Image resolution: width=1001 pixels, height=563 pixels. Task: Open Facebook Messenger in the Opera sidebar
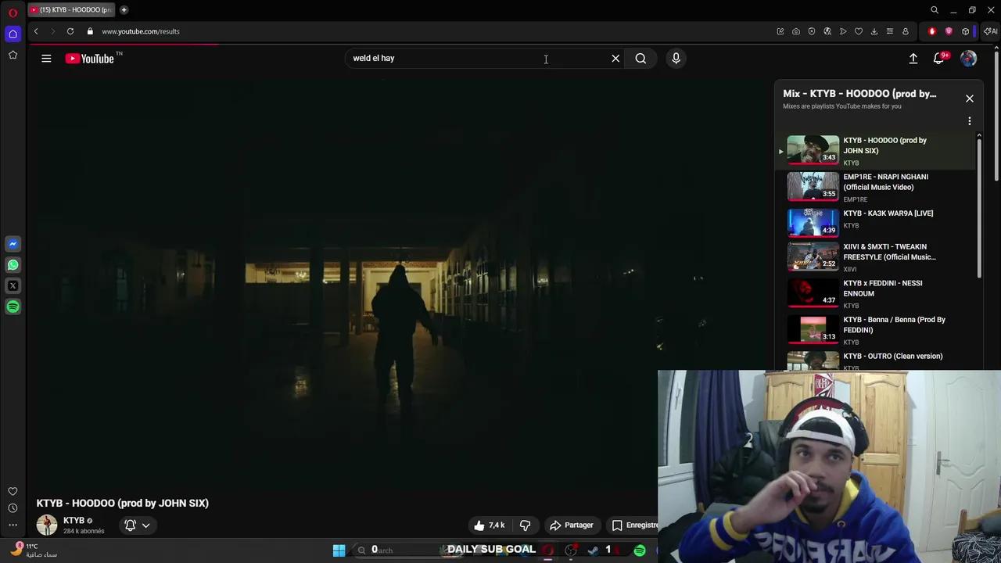pyautogui.click(x=13, y=244)
